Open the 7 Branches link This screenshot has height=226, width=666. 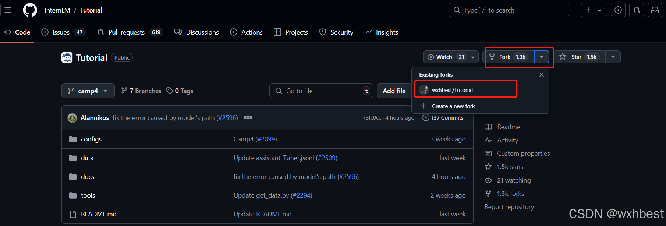141,91
